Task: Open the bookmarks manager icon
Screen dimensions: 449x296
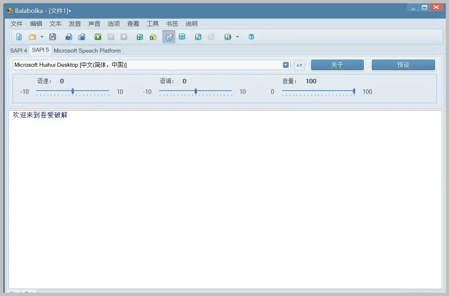Action: [228, 37]
